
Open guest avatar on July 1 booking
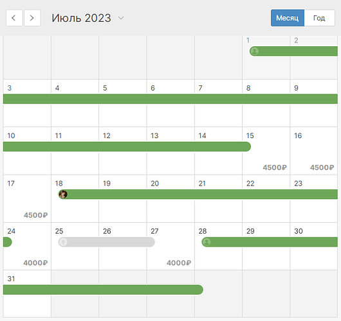pyautogui.click(x=254, y=51)
